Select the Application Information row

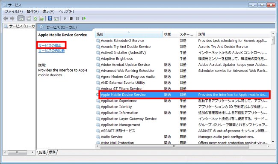click(183, 113)
